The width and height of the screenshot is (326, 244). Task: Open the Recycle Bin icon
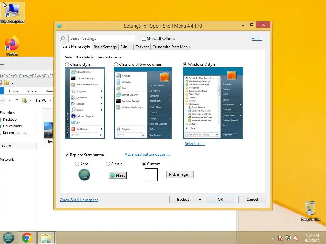tap(310, 211)
